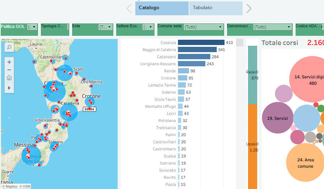Image resolution: width=324 pixels, height=189 pixels.
Task: Click the bar chart scrollbar thumb
Action: [239, 43]
